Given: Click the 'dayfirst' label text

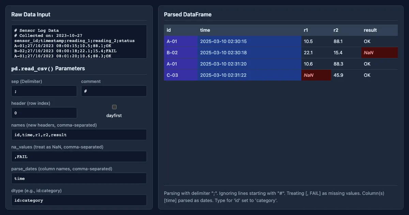Looking at the screenshot, I should click(114, 115).
